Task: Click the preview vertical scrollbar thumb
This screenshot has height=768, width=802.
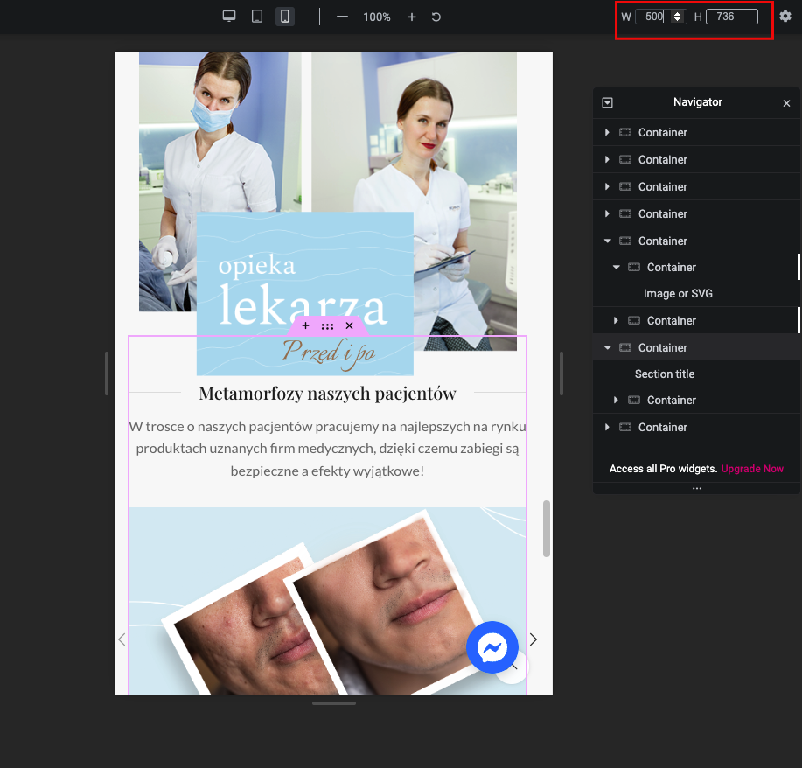Action: (547, 528)
